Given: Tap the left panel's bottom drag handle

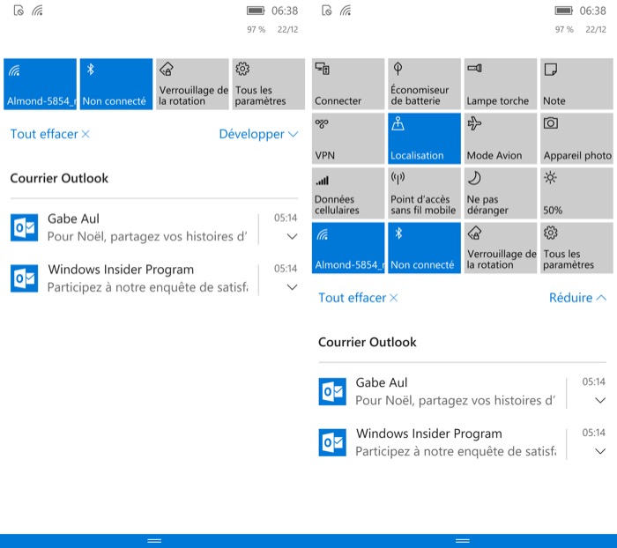Looking at the screenshot, I should click(x=154, y=541).
